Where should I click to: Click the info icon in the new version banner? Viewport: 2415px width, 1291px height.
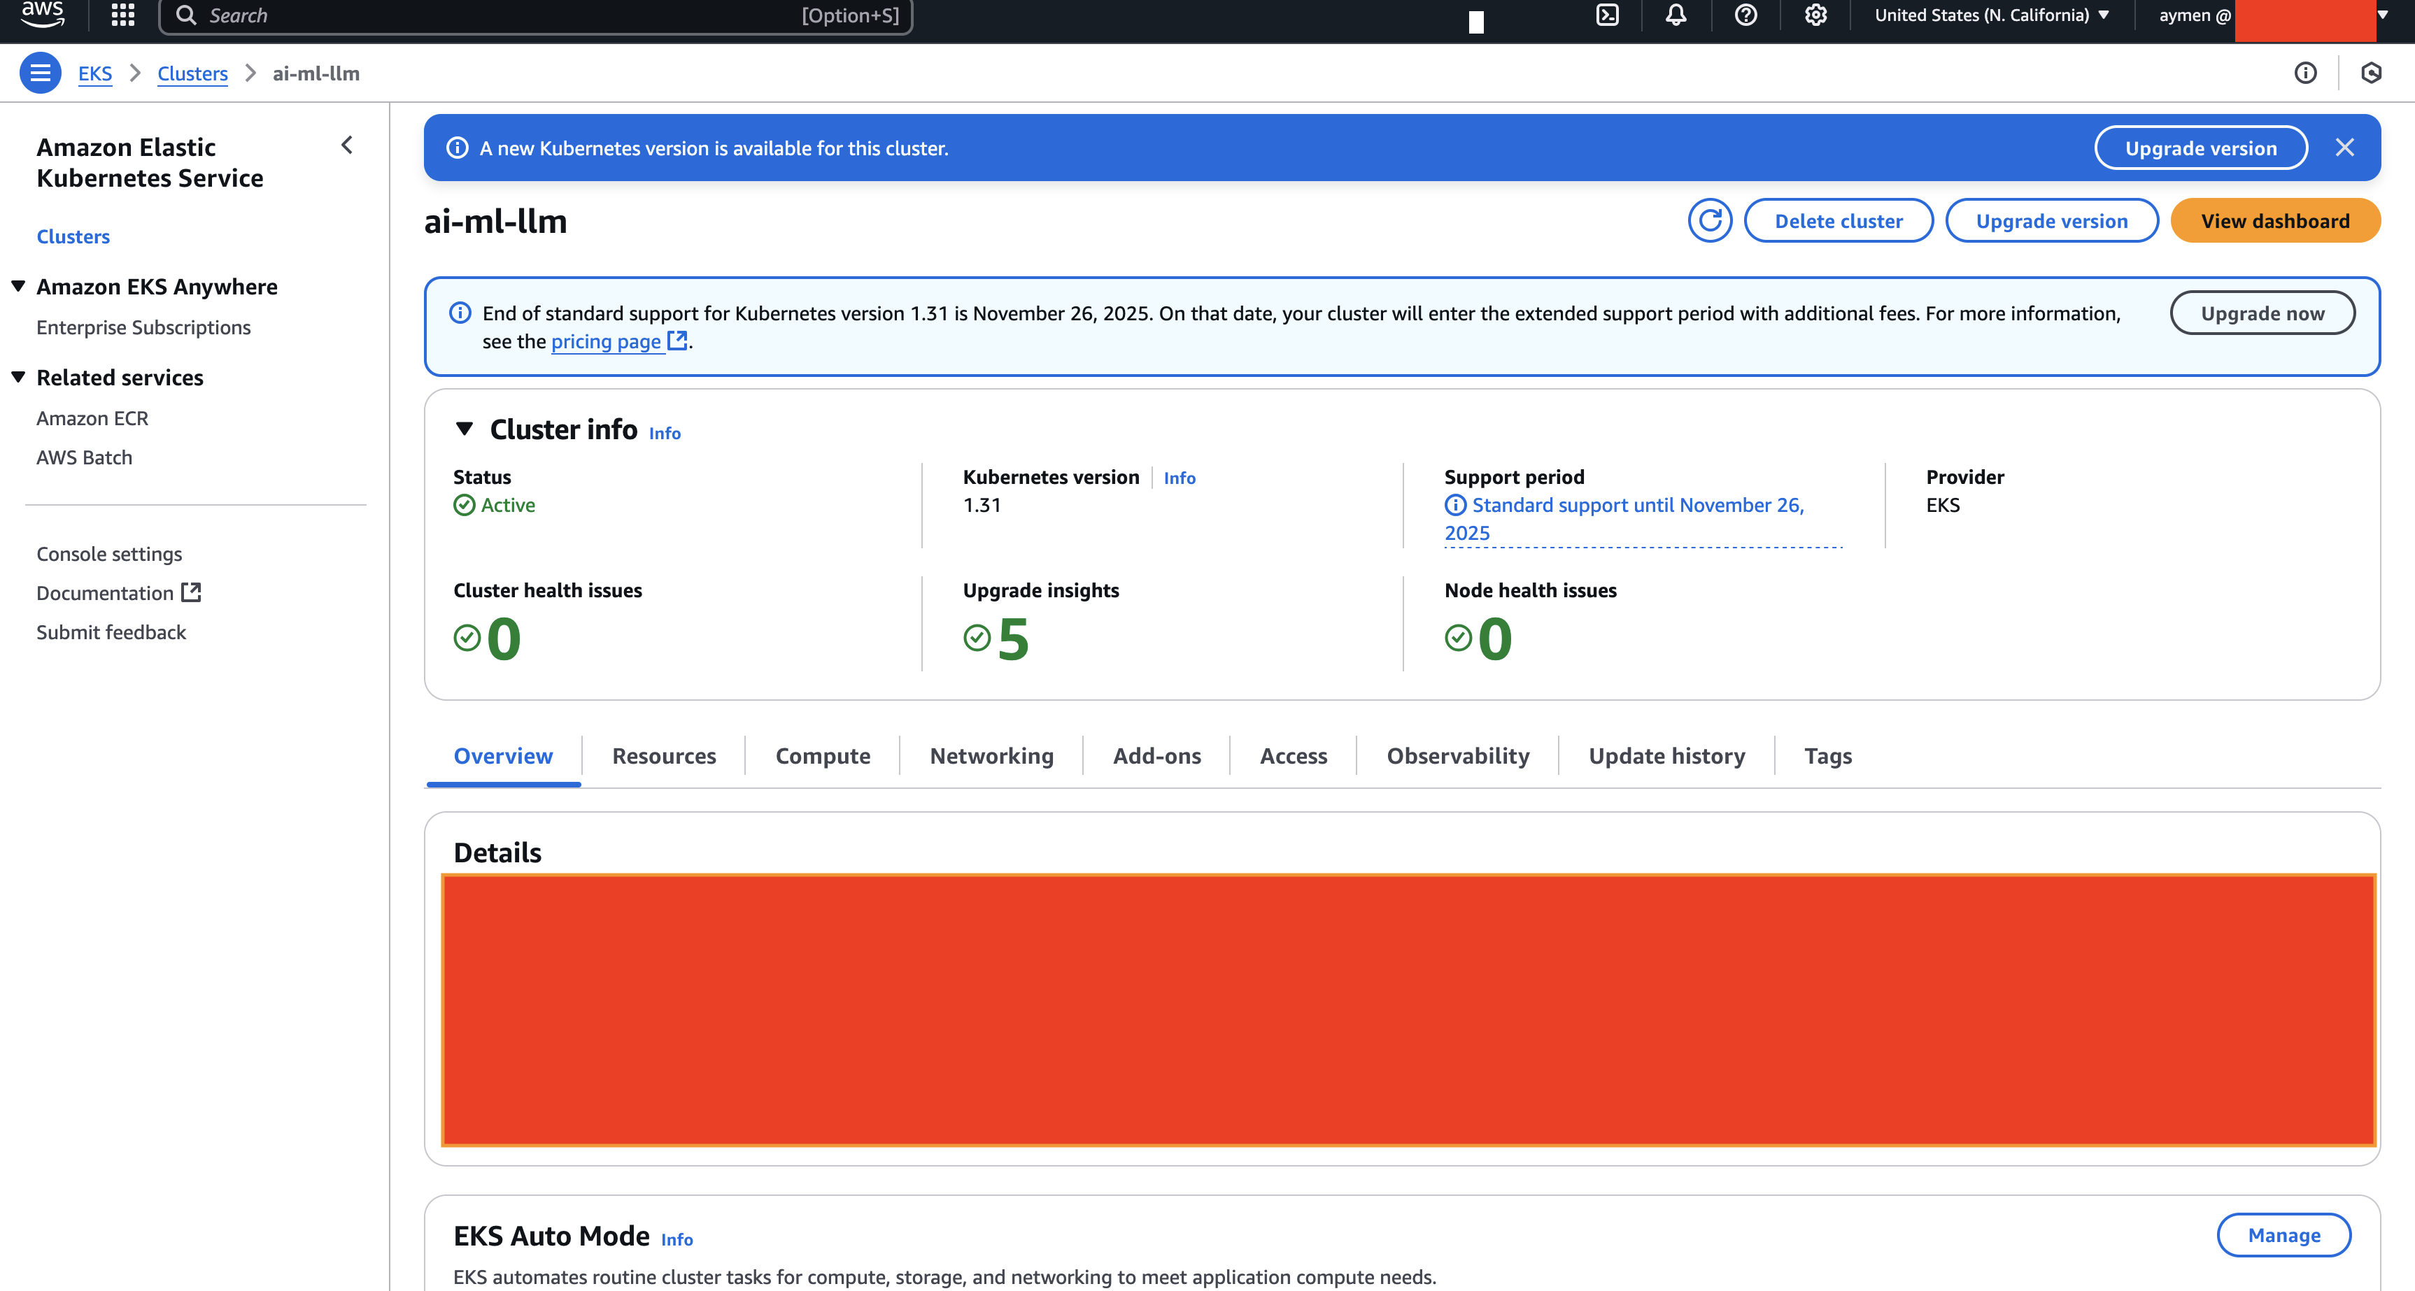pos(458,148)
